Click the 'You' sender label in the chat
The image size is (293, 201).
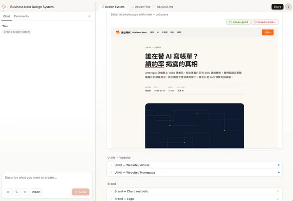[x=5, y=26]
